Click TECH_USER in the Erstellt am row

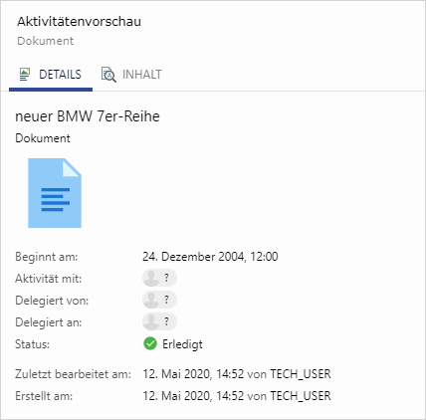301,396
